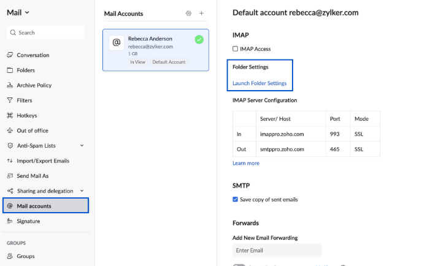Open Import/Export Emails settings

[43, 161]
